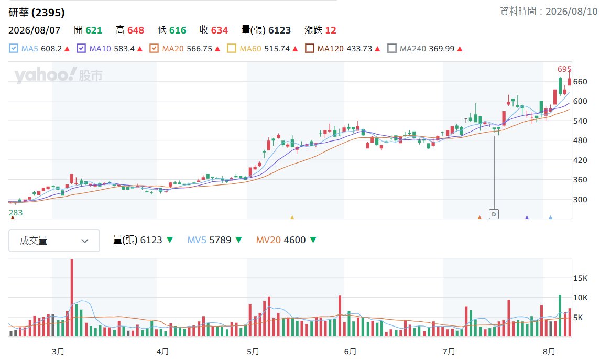Toggle the MA10 moving average checkbox
The image size is (600, 359).
[81, 49]
